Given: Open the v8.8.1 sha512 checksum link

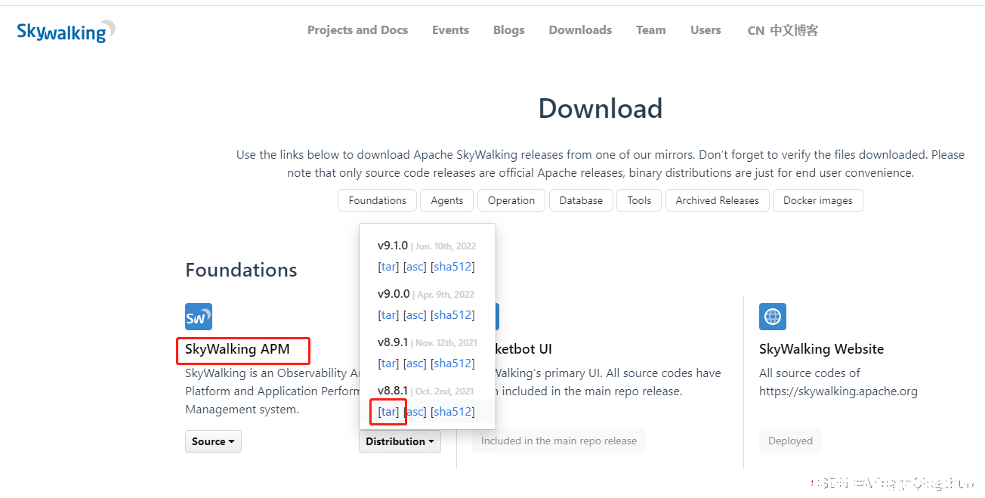Looking at the screenshot, I should click(452, 412).
